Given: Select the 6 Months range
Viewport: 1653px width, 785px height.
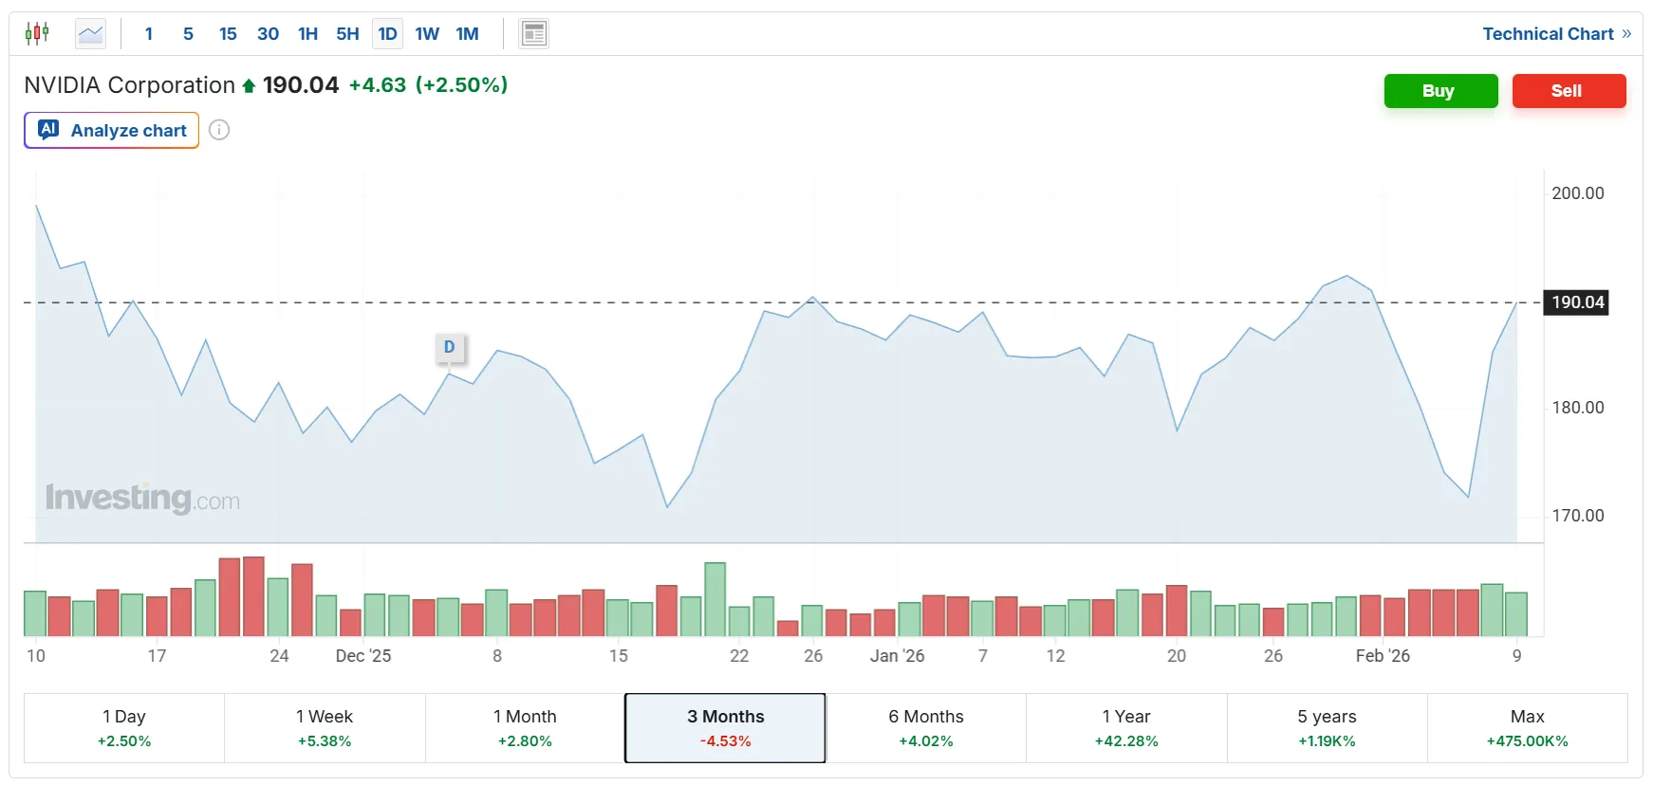Looking at the screenshot, I should 926,727.
